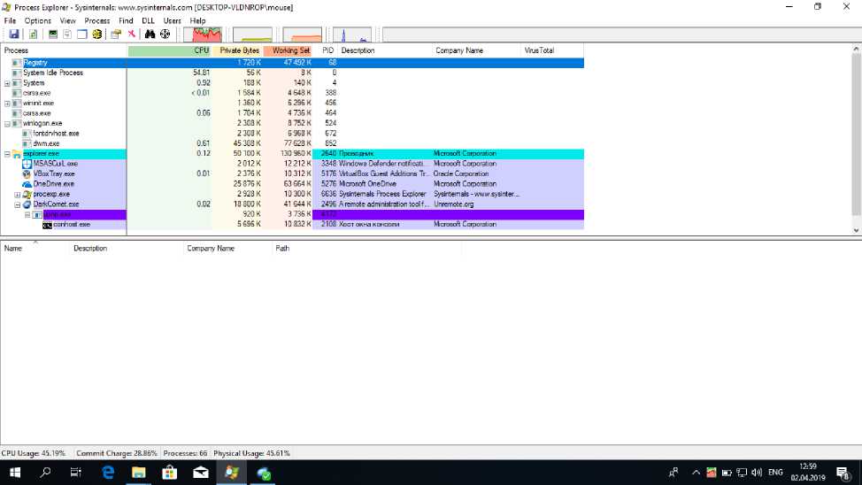The width and height of the screenshot is (862, 485).
Task: Click the I/O activity mini graph
Action: [352, 35]
